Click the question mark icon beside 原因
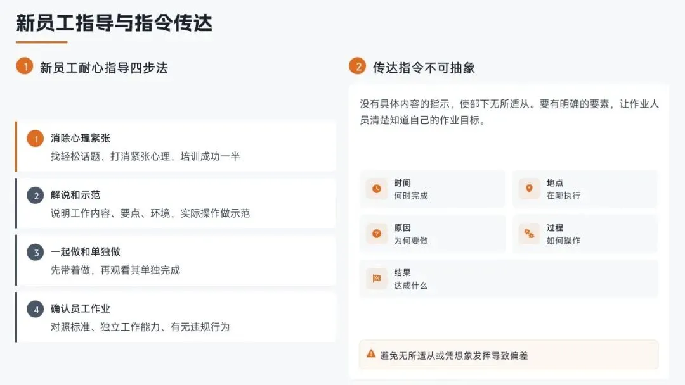685x385 pixels. 377,234
